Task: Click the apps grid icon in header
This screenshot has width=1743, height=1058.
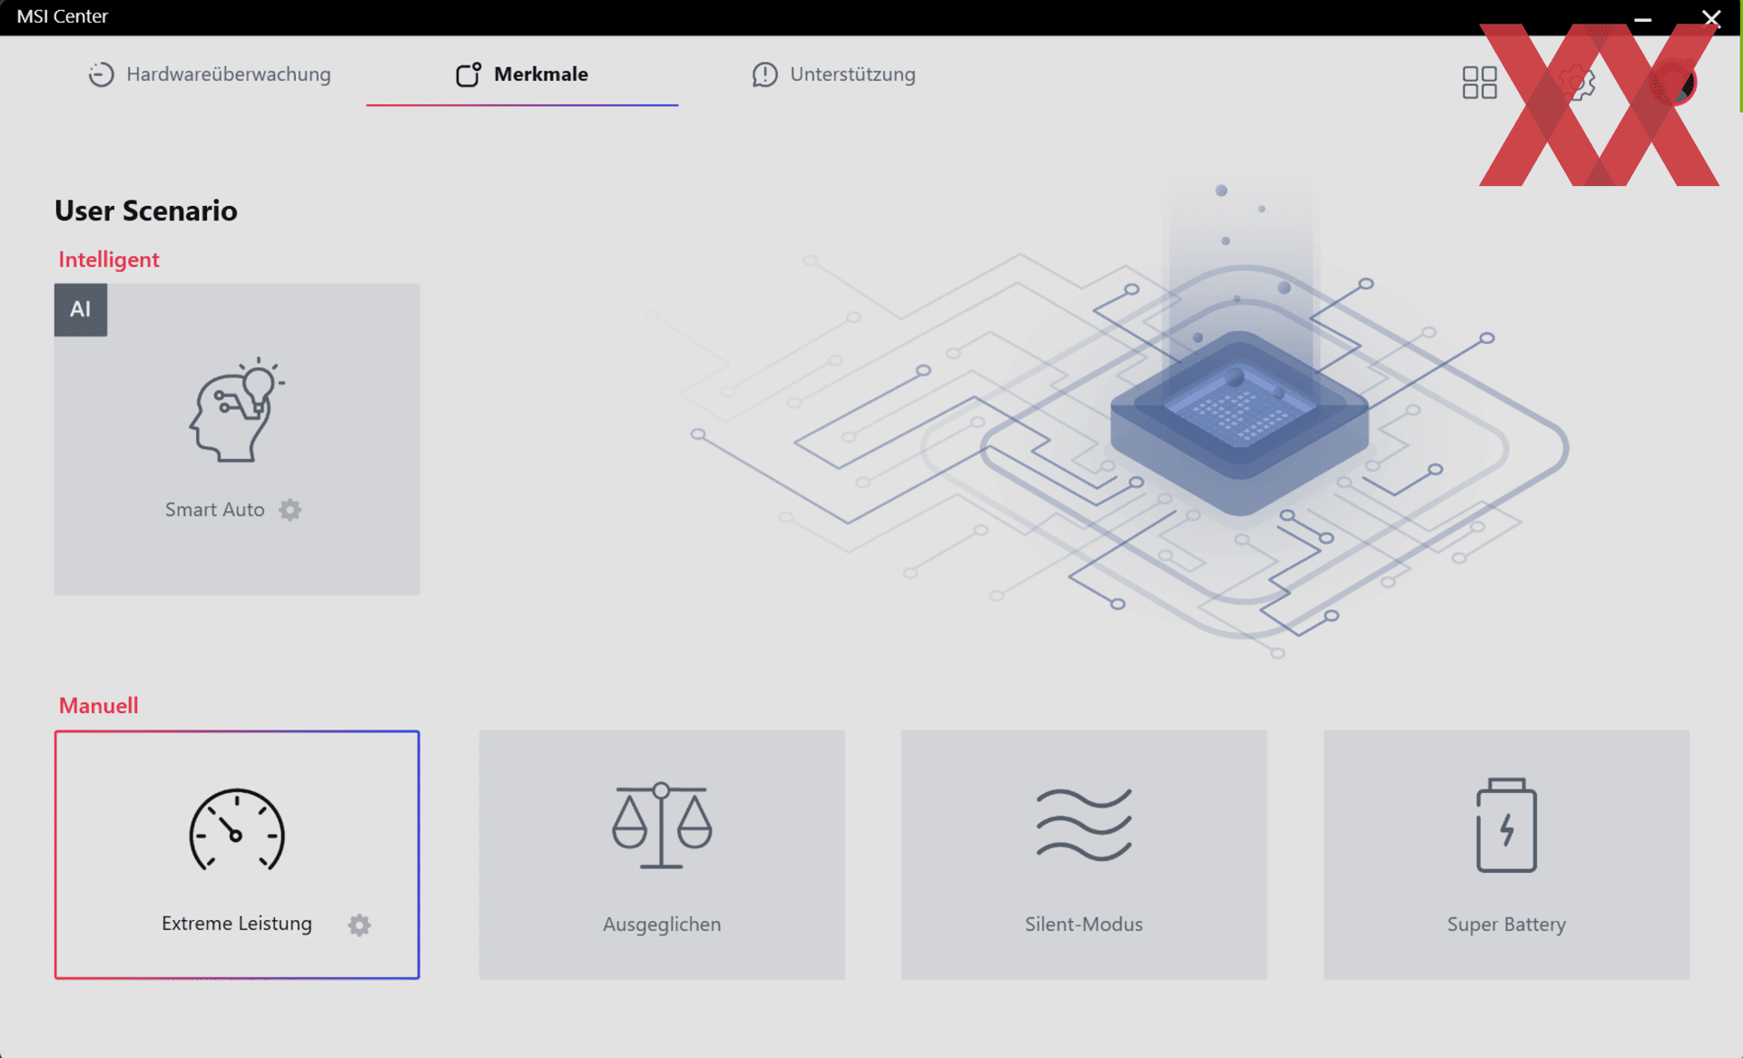Action: (x=1480, y=83)
